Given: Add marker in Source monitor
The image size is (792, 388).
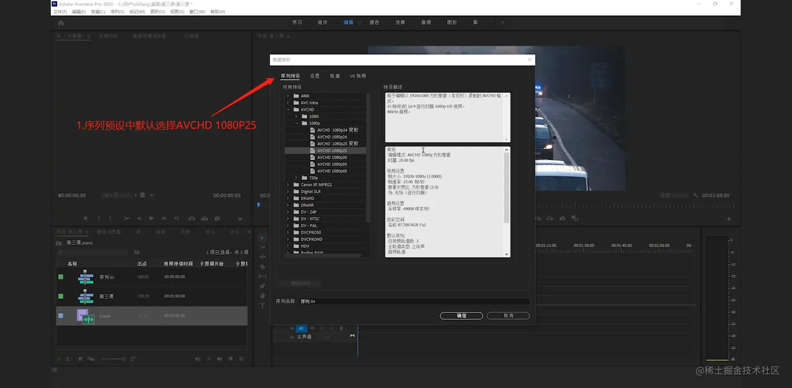Looking at the screenshot, I should 85,218.
